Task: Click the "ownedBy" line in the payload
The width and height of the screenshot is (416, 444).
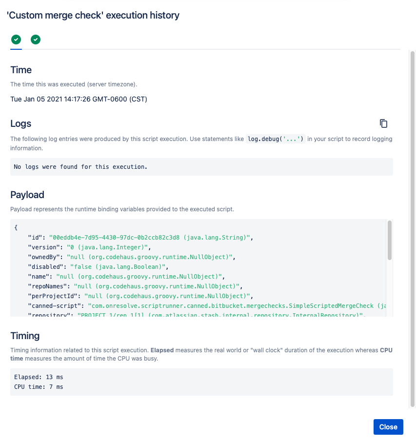Action: click(132, 257)
